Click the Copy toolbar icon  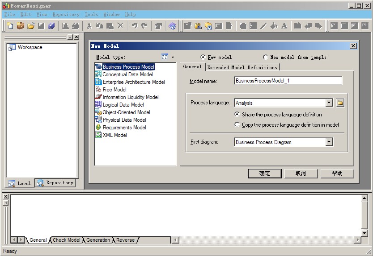click(99, 25)
